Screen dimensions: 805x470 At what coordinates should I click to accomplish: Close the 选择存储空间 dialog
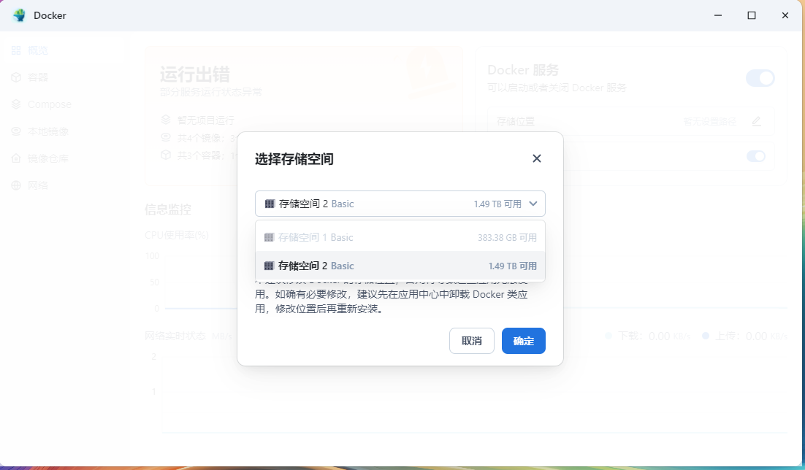pyautogui.click(x=536, y=158)
